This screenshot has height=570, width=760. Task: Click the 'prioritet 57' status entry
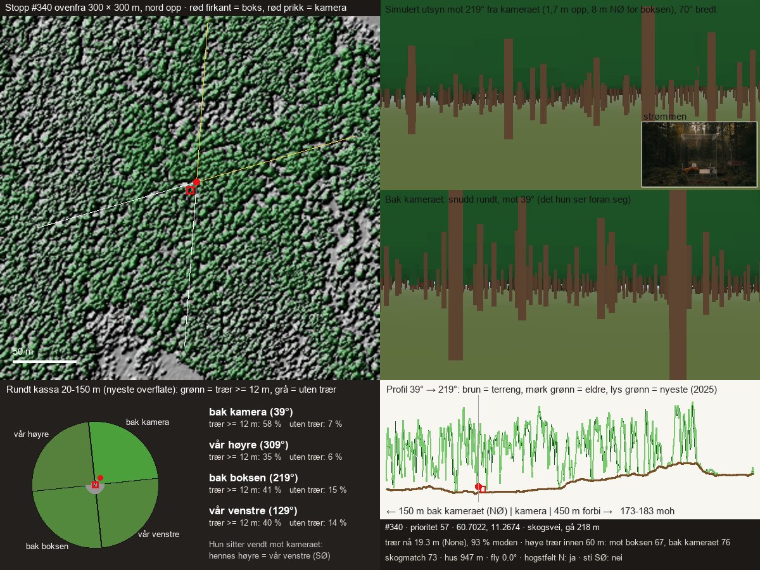point(430,527)
